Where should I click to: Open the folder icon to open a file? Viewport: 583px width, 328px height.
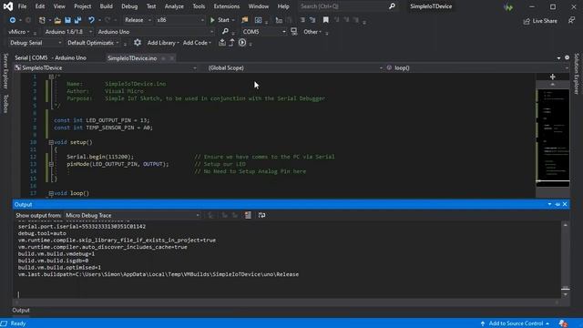tap(57, 20)
